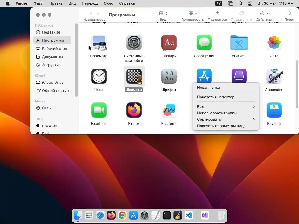
Task: Open Visual Studio Code from the Dock
Action: tap(189, 216)
